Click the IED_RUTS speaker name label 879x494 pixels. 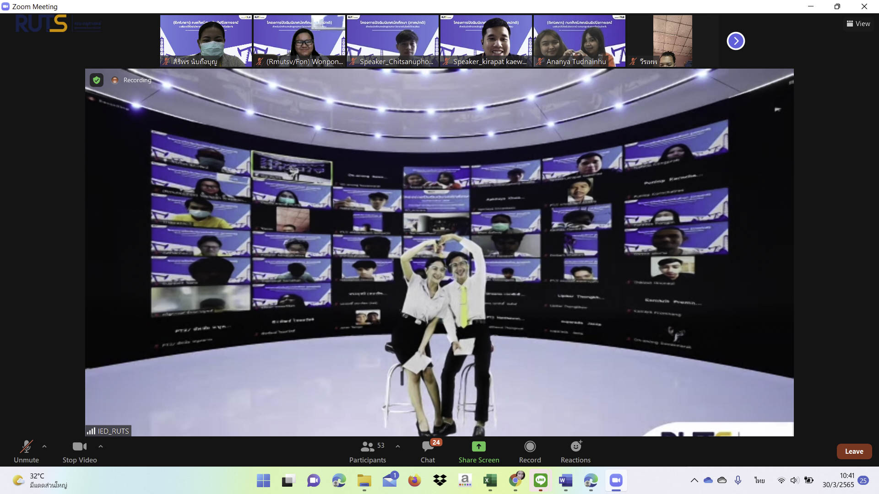(x=109, y=431)
